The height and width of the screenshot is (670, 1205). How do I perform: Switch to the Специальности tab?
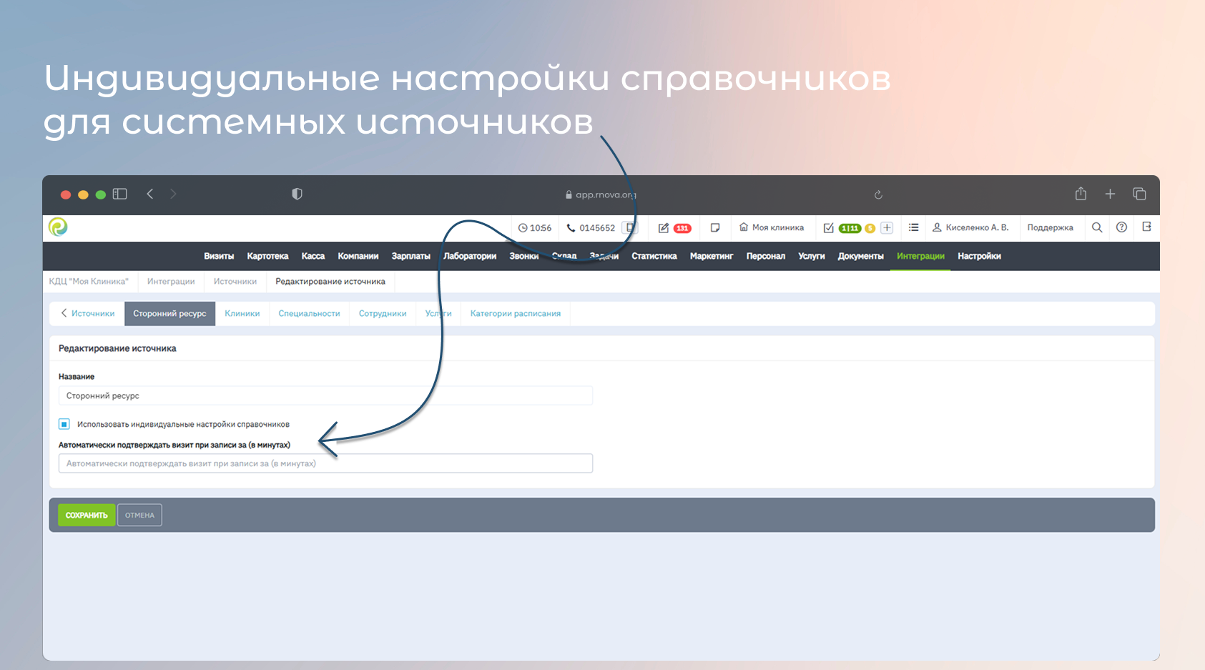309,313
